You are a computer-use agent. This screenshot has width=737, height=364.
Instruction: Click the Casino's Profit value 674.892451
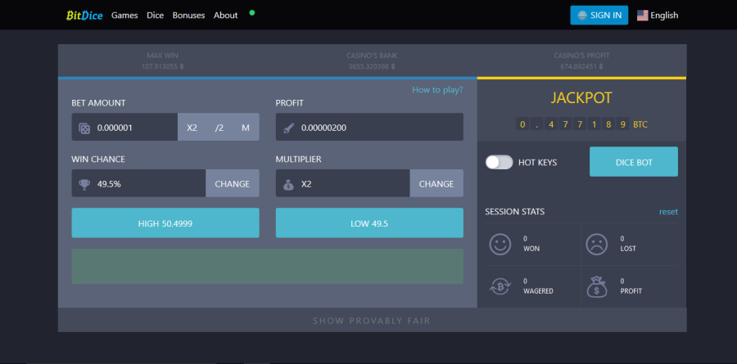(x=581, y=67)
